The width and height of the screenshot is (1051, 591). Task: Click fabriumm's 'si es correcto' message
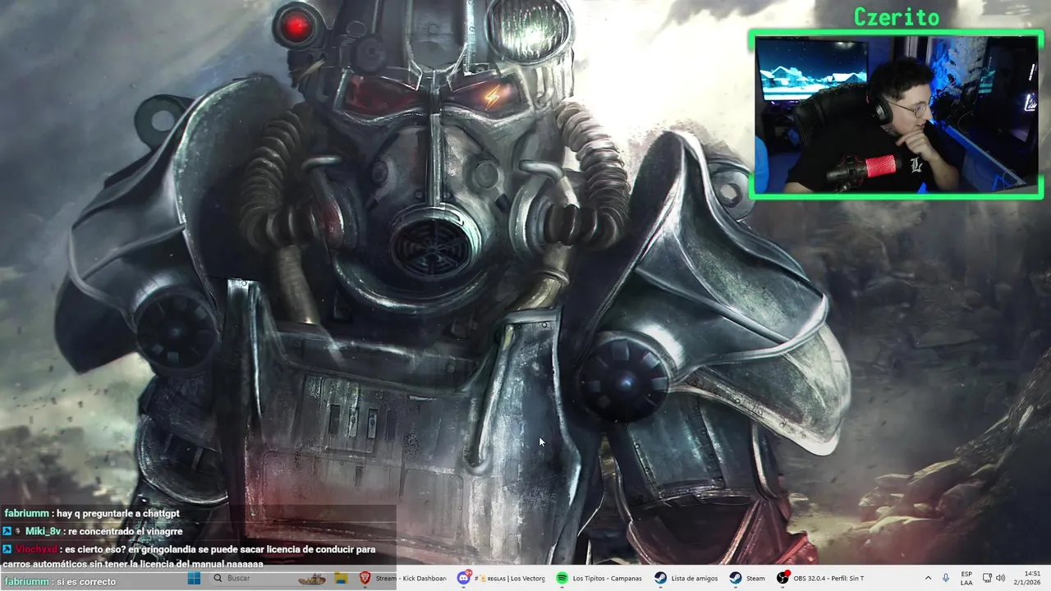tap(59, 581)
